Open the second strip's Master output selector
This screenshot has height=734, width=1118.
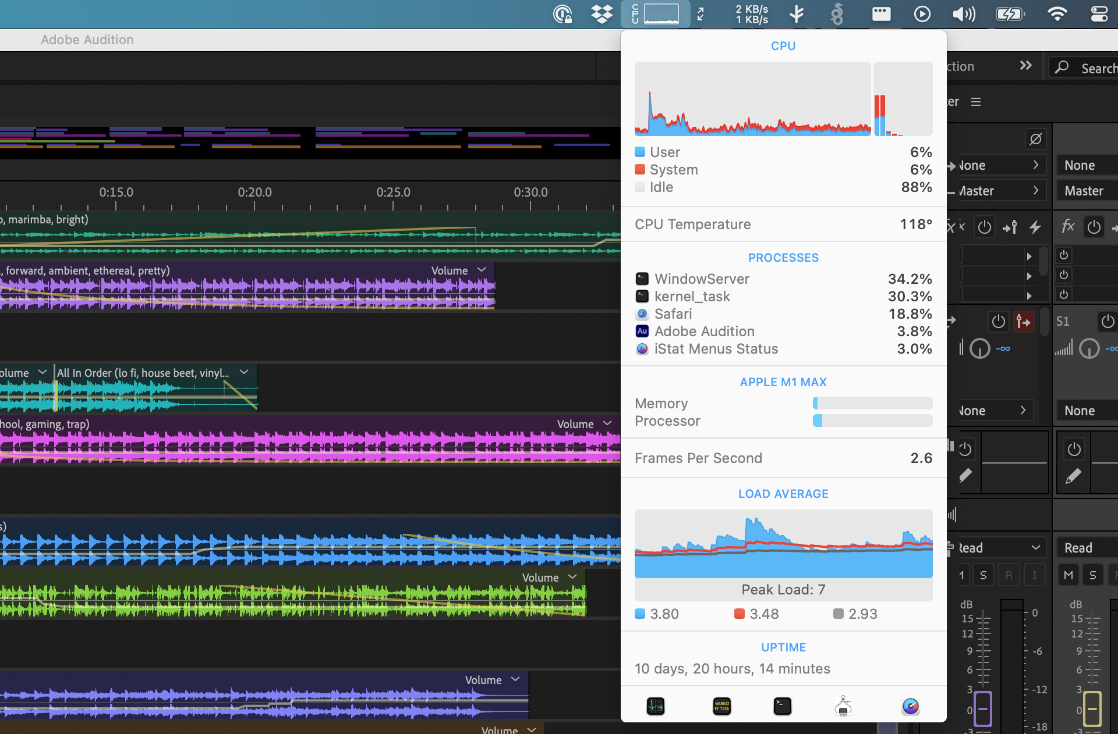pos(1088,191)
